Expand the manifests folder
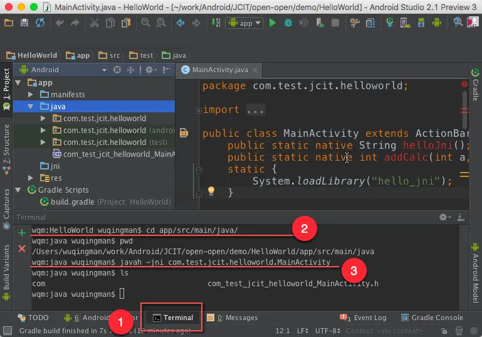Viewport: 482px width, 337px height. [x=31, y=95]
